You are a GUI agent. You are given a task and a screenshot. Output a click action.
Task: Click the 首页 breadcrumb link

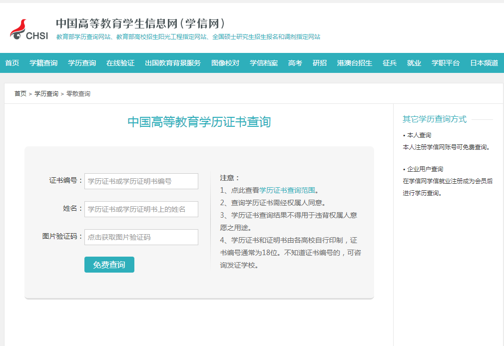20,94
